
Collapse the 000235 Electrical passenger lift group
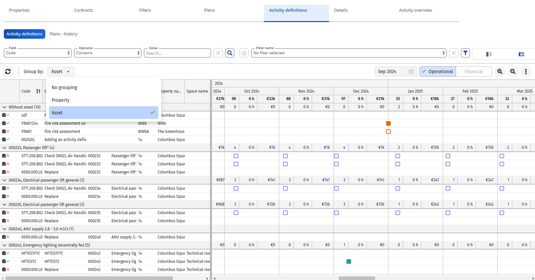pyautogui.click(x=5, y=204)
